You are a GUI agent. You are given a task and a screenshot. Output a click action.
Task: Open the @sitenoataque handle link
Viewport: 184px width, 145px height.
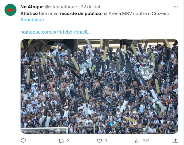(x=61, y=7)
